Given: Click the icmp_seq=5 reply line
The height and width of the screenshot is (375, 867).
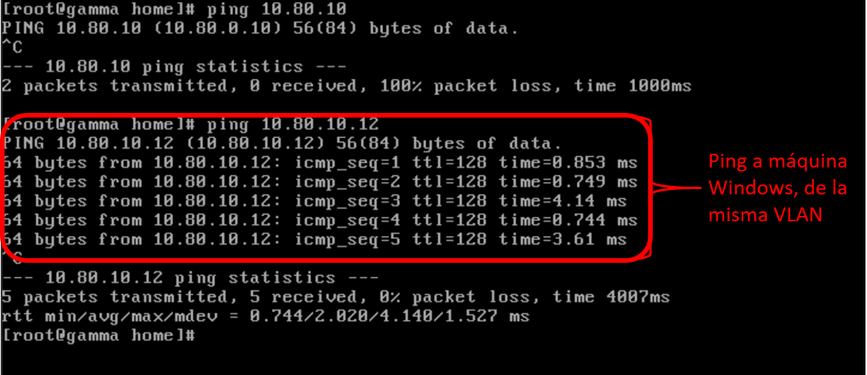Looking at the screenshot, I should [x=315, y=240].
